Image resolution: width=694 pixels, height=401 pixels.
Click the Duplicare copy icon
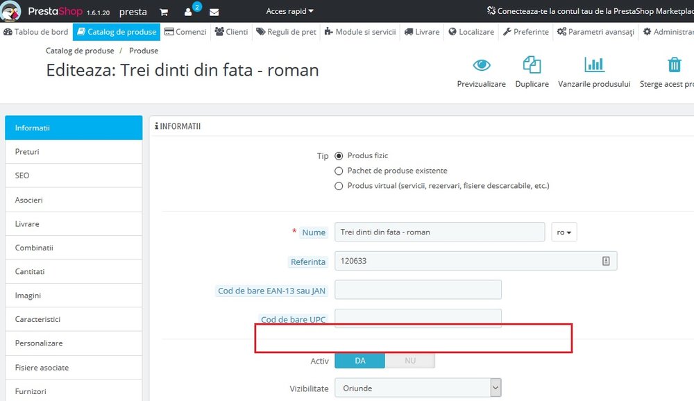532,65
